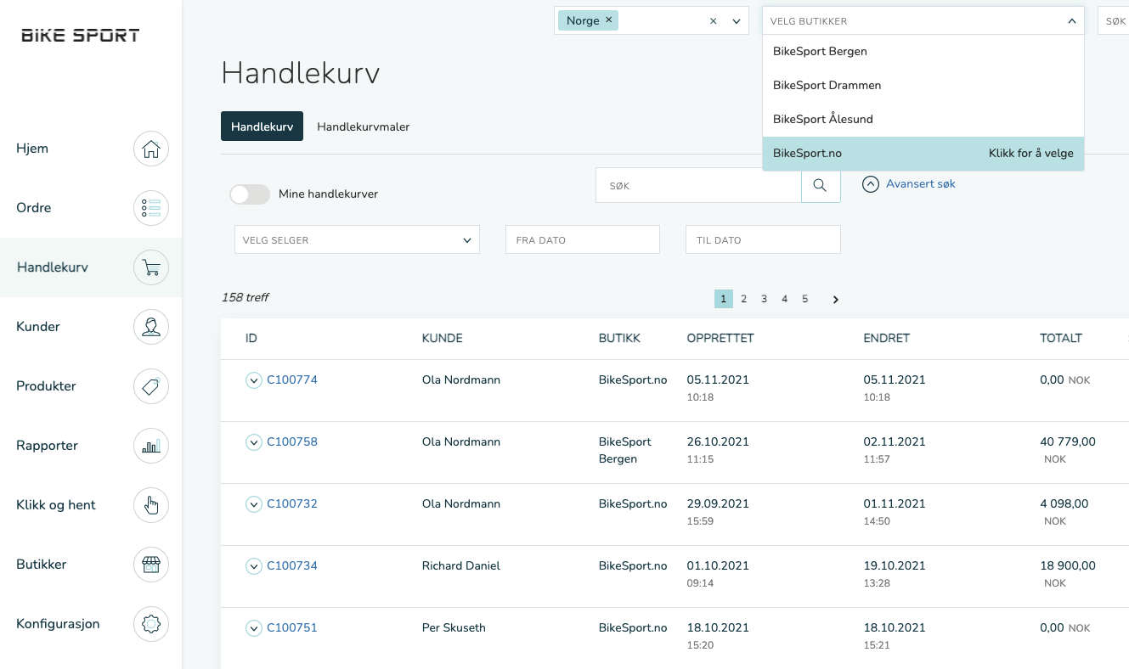Click Richard Daniel customer cell
The height and width of the screenshot is (669, 1129).
click(x=461, y=565)
